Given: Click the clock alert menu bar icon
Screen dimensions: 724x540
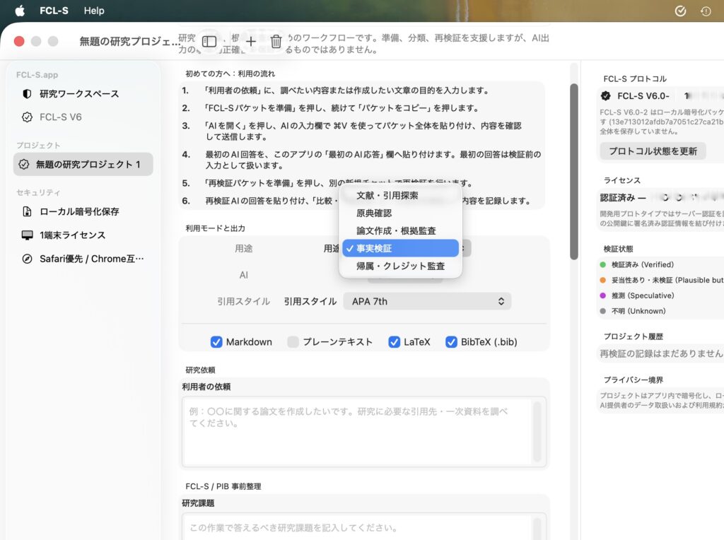Looking at the screenshot, I should tap(706, 11).
